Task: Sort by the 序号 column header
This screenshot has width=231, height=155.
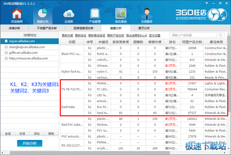Action: point(90,42)
